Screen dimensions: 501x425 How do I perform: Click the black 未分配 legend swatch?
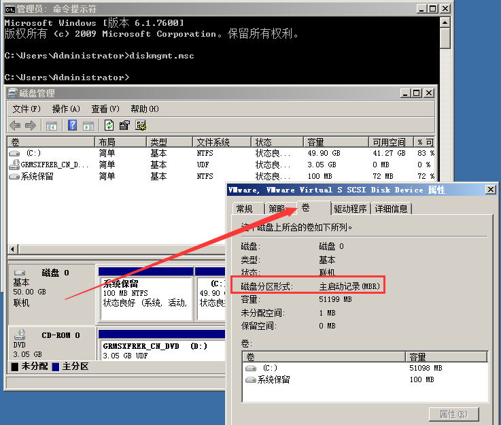pos(15,367)
